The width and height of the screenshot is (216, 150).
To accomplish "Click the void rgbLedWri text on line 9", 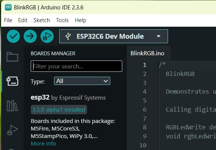I will click(x=191, y=136).
